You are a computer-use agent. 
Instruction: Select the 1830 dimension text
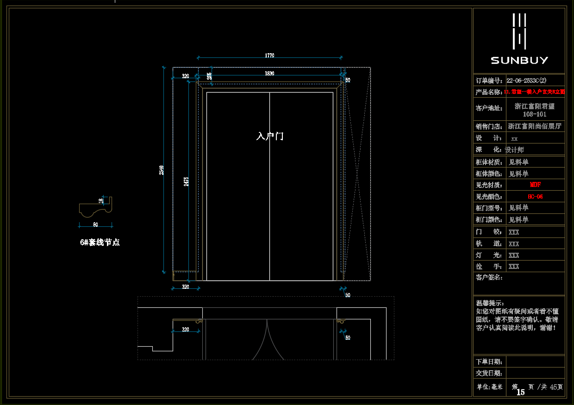click(269, 73)
